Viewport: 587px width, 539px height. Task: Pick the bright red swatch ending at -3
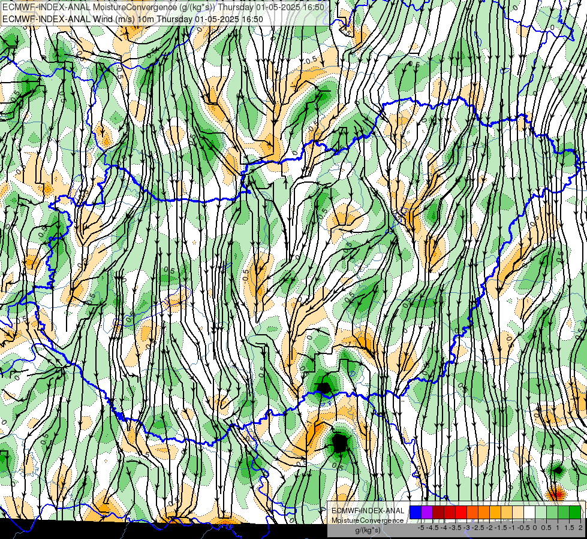click(x=461, y=512)
